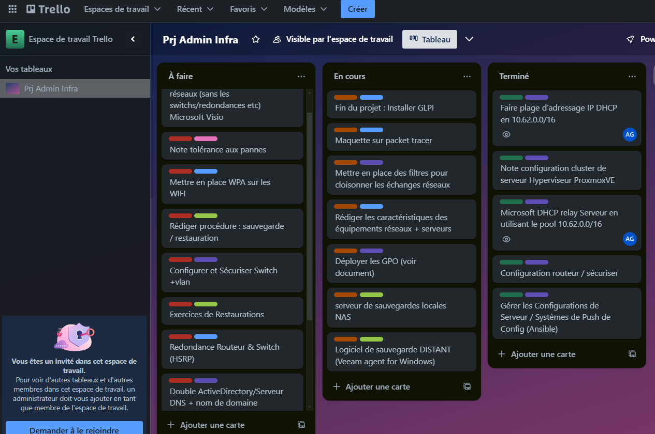Open the En cours list three-dots menu
The height and width of the screenshot is (434, 655).
tap(467, 76)
